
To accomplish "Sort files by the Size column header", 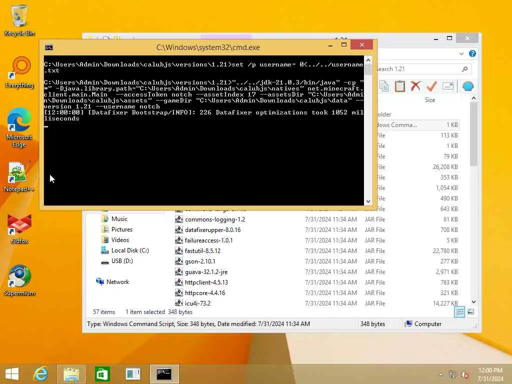I will point(429,100).
